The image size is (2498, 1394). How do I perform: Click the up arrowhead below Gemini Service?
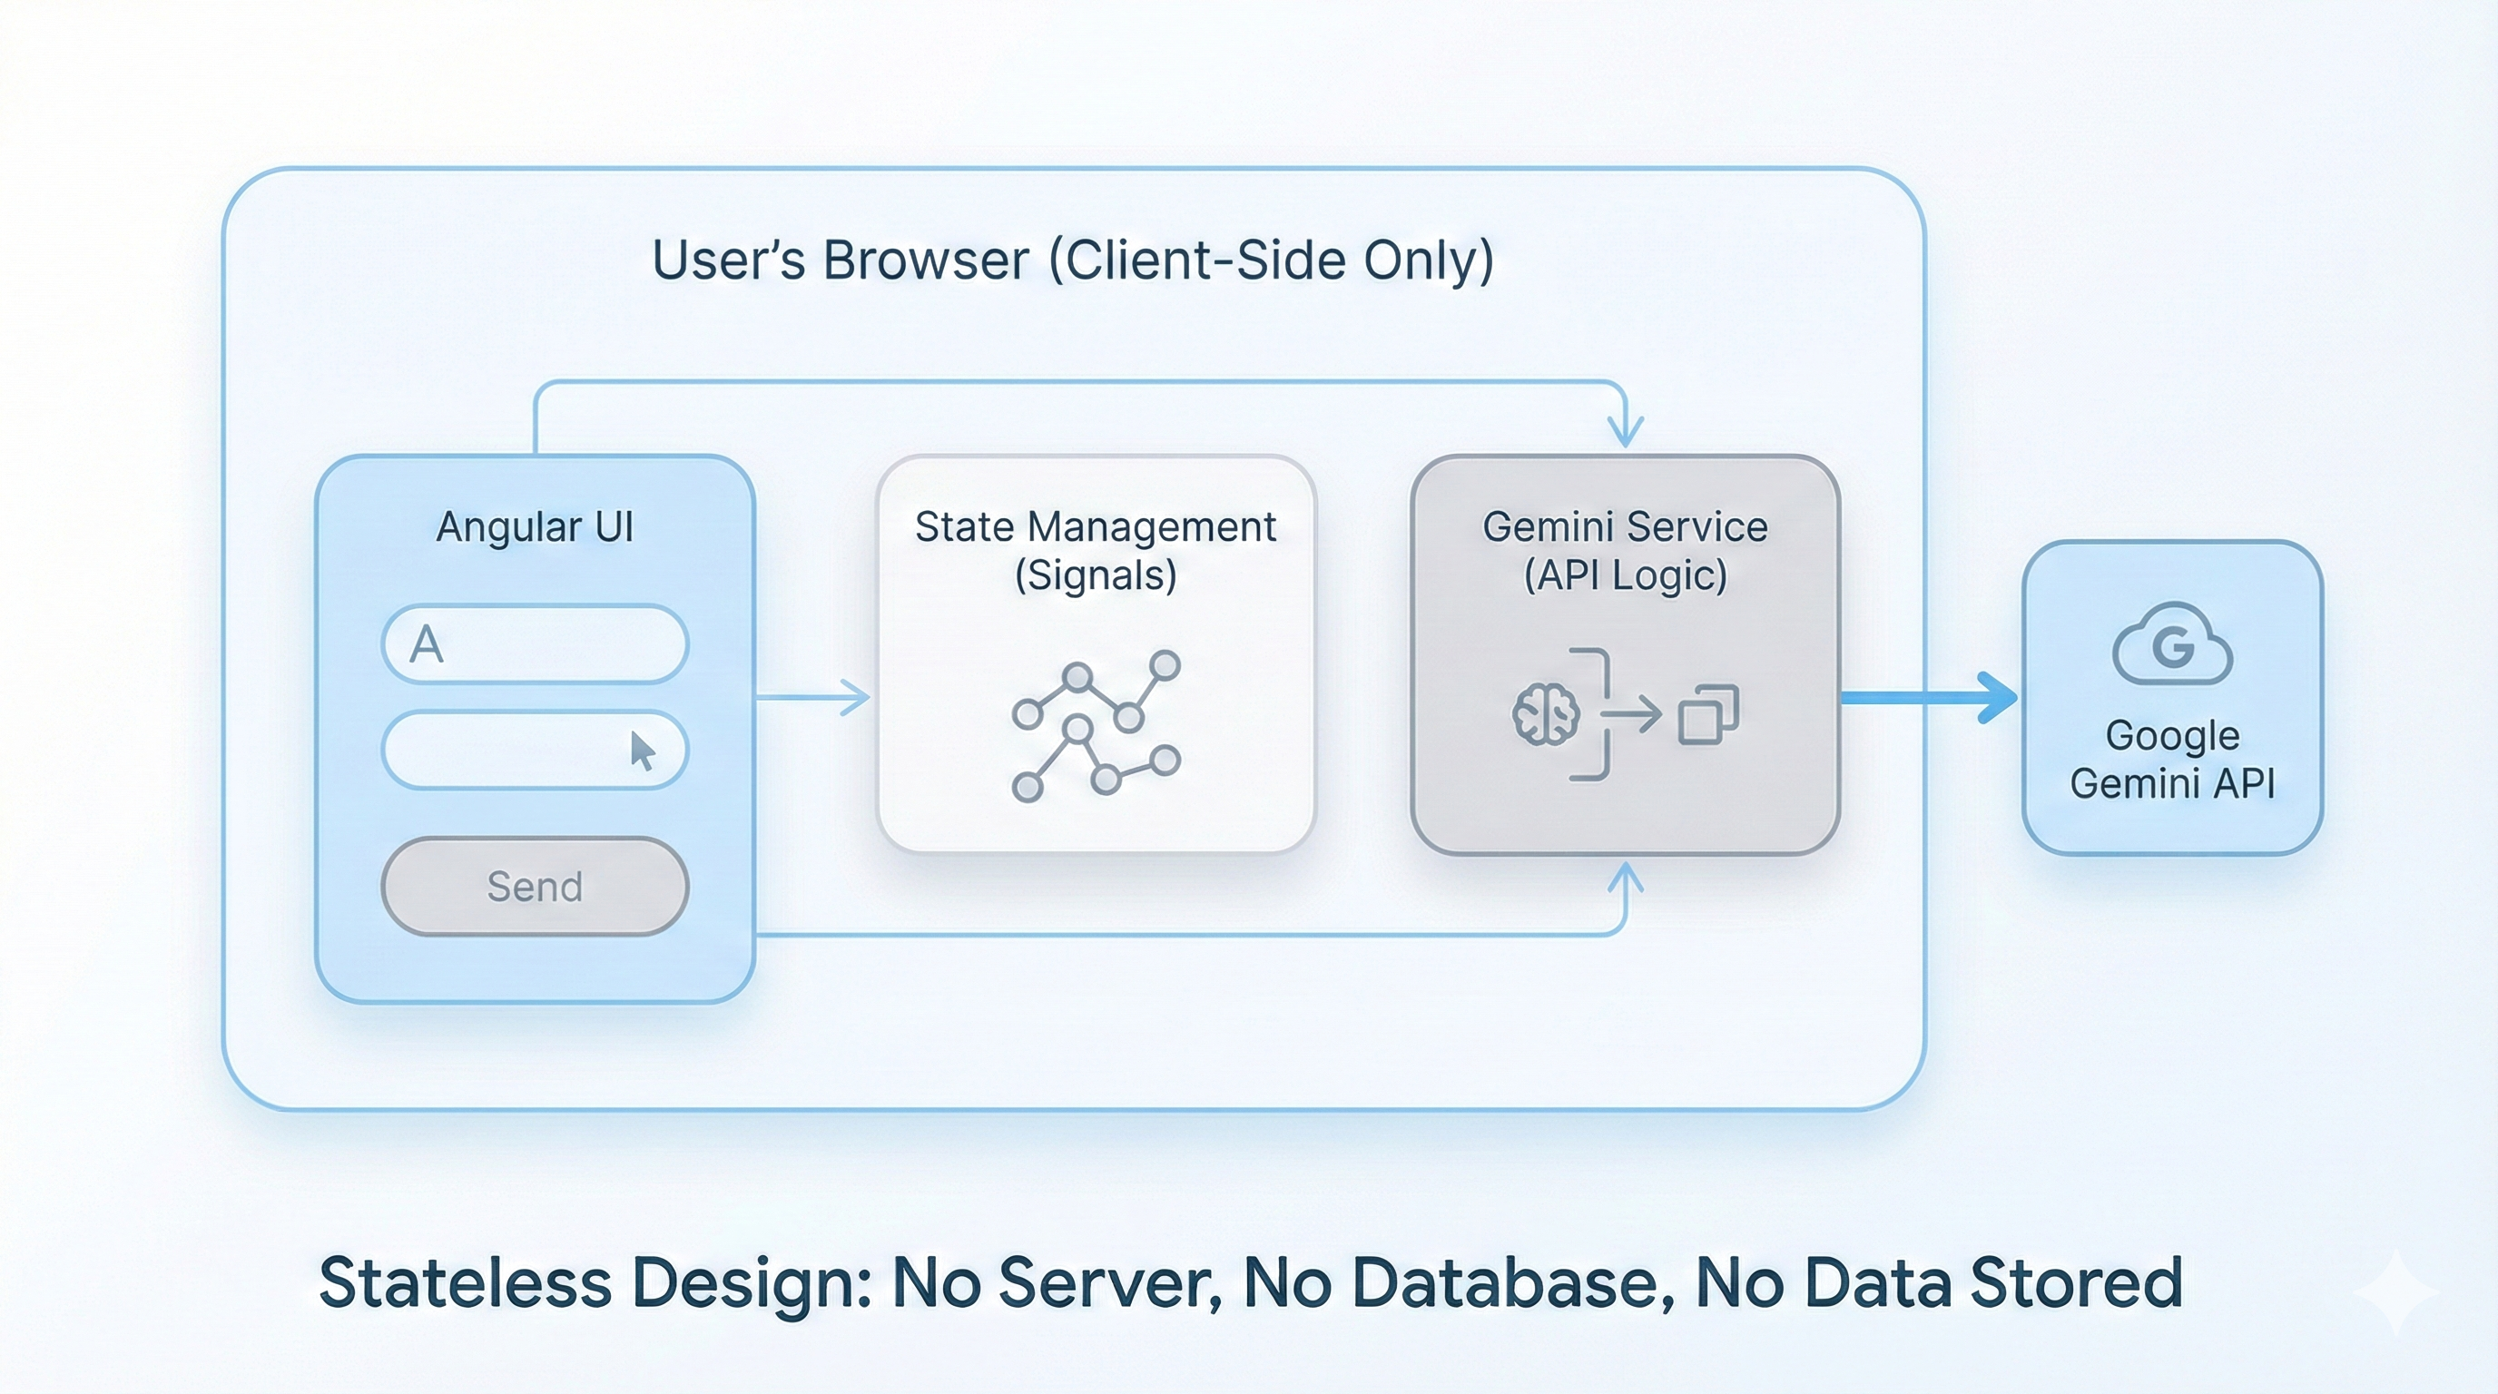pos(1626,877)
